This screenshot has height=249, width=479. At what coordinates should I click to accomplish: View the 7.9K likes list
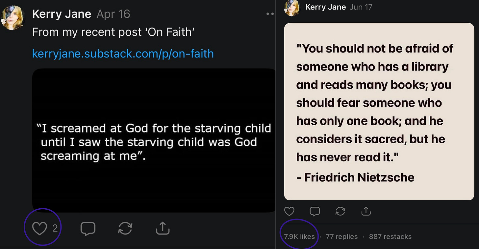[299, 237]
